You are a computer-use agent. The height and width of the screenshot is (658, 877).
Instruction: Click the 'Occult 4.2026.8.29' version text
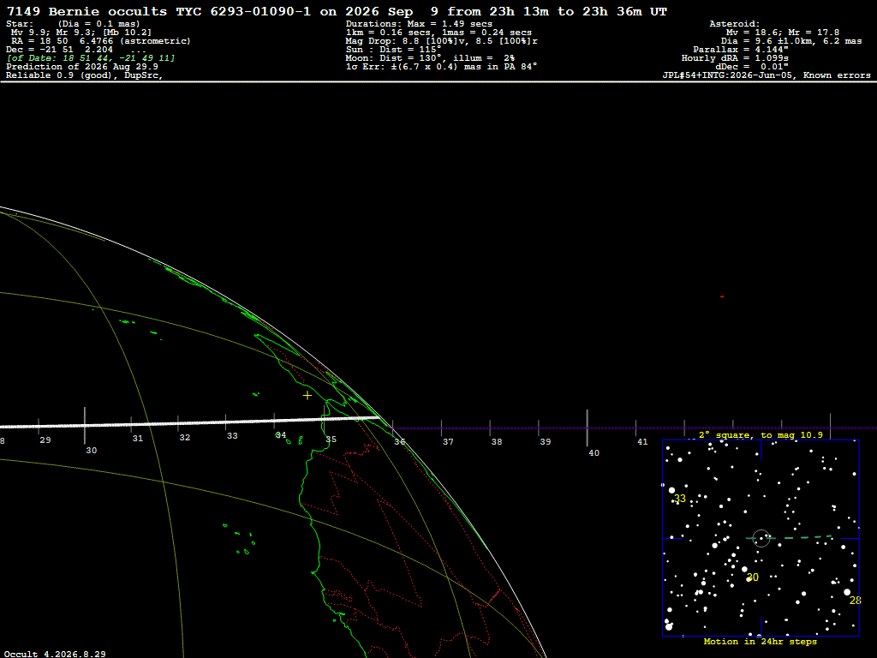55,654
